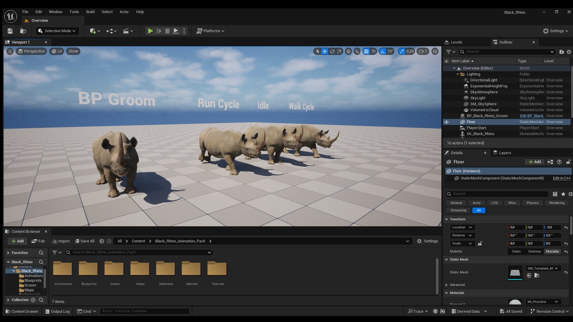The image size is (573, 322).
Task: Save the current level with the floppy icon
Action: pyautogui.click(x=10, y=31)
